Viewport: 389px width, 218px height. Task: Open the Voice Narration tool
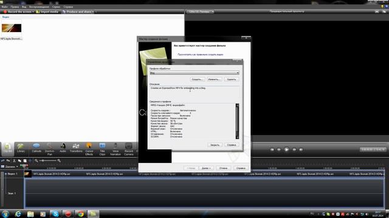point(115,150)
